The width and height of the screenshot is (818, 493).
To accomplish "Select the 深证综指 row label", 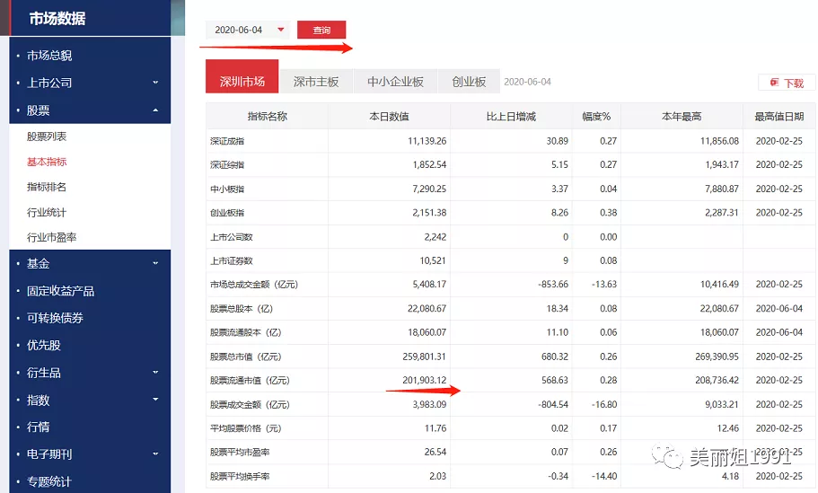I will (227, 165).
